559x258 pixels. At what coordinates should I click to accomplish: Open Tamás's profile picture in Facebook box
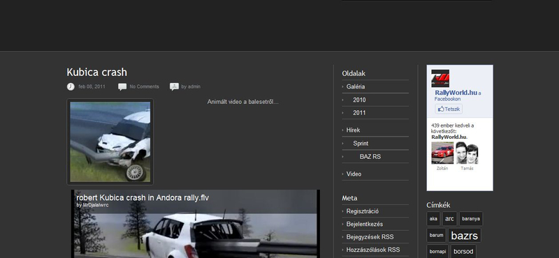tap(467, 153)
